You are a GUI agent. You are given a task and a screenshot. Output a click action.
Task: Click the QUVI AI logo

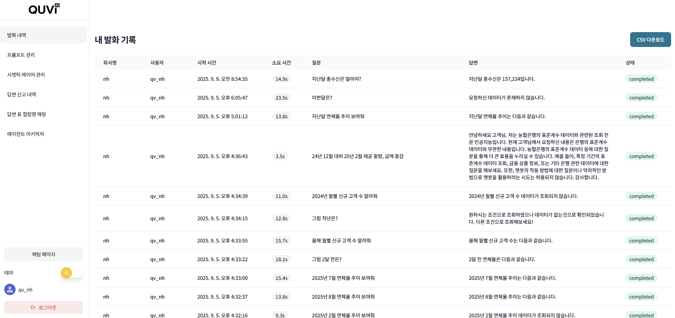coord(44,9)
